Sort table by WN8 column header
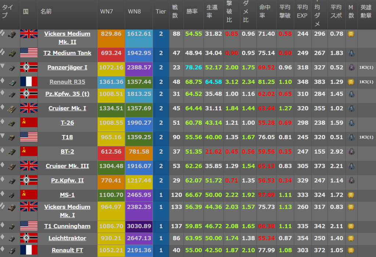The width and height of the screenshot is (376, 257). pyautogui.click(x=134, y=11)
